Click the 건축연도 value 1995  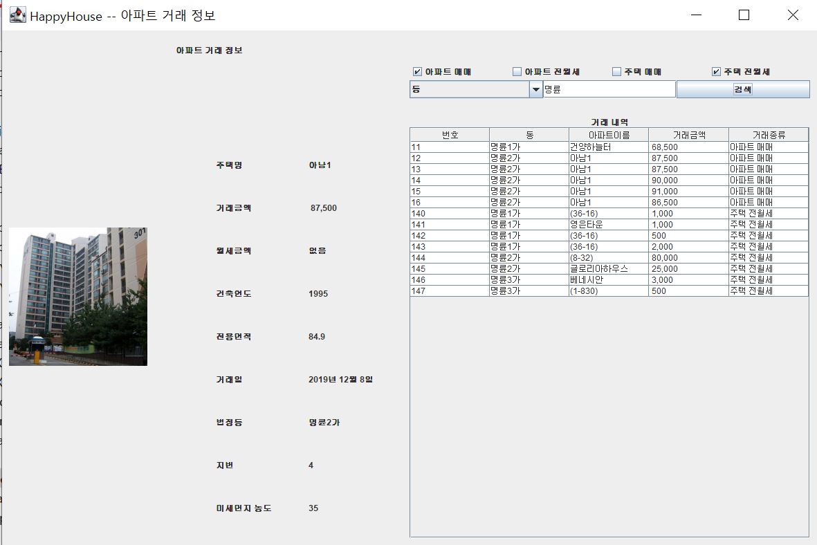(318, 294)
